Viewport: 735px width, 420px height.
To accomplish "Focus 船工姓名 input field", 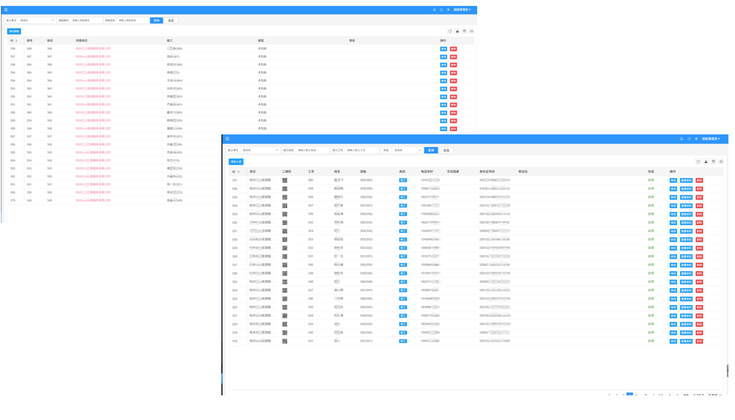I will click(x=312, y=150).
